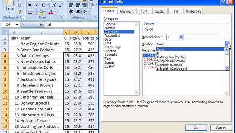Screen dimensions: 236x133
Task: Select the Scientific category
Action: tap(119, 55)
